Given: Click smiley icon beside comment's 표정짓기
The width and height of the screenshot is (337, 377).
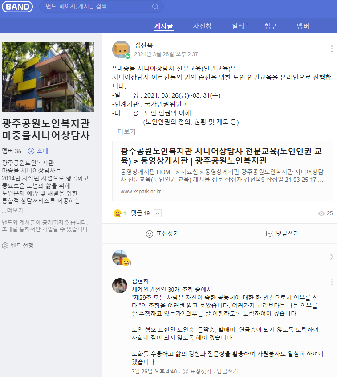Looking at the screenshot, I should pos(186,372).
